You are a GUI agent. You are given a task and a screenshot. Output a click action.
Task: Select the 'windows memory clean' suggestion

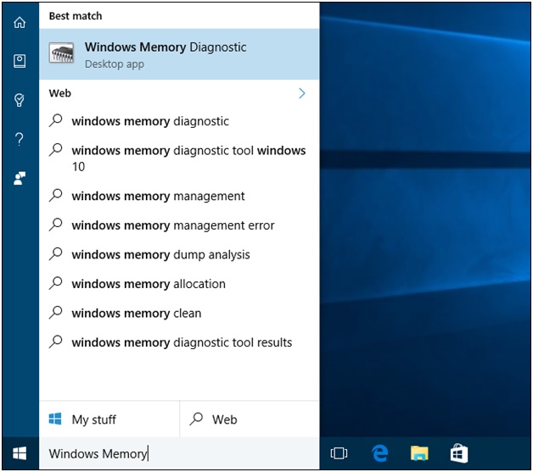tap(179, 313)
